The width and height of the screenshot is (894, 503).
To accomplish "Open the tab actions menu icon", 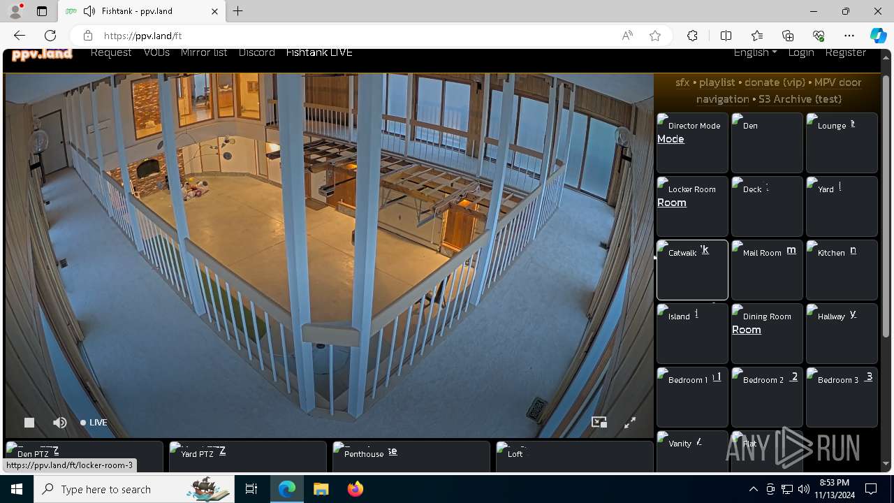I will (x=42, y=11).
